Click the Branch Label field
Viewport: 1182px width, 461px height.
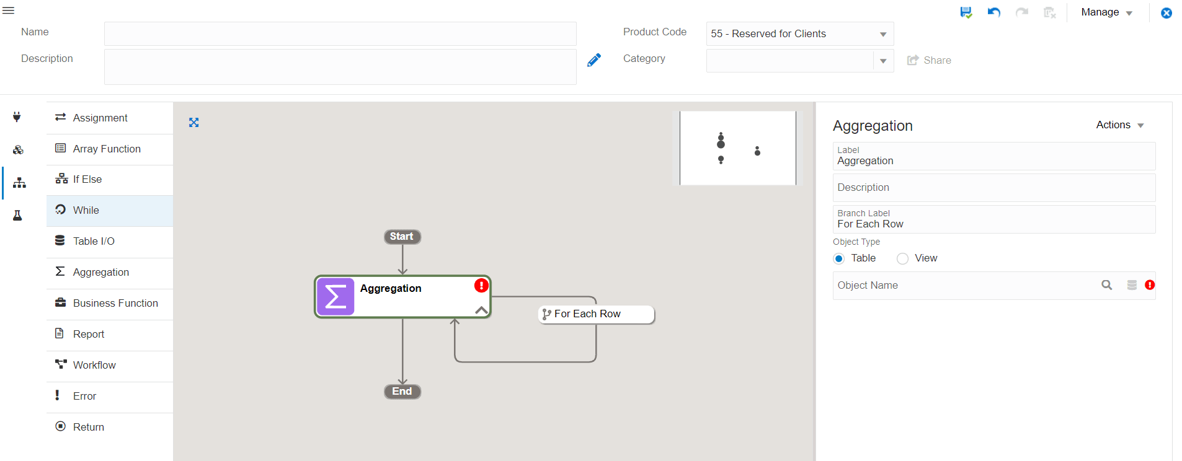coord(994,219)
